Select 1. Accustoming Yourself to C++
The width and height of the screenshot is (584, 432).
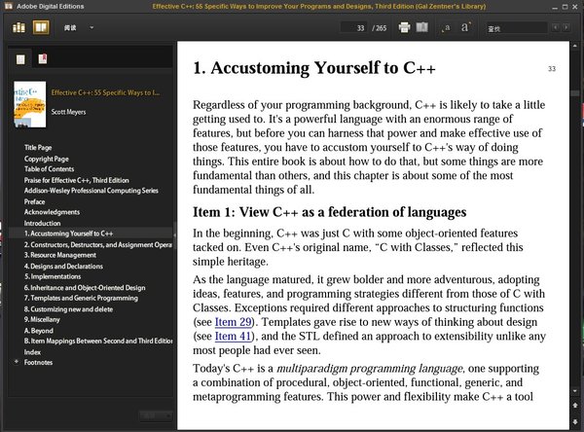[68, 234]
